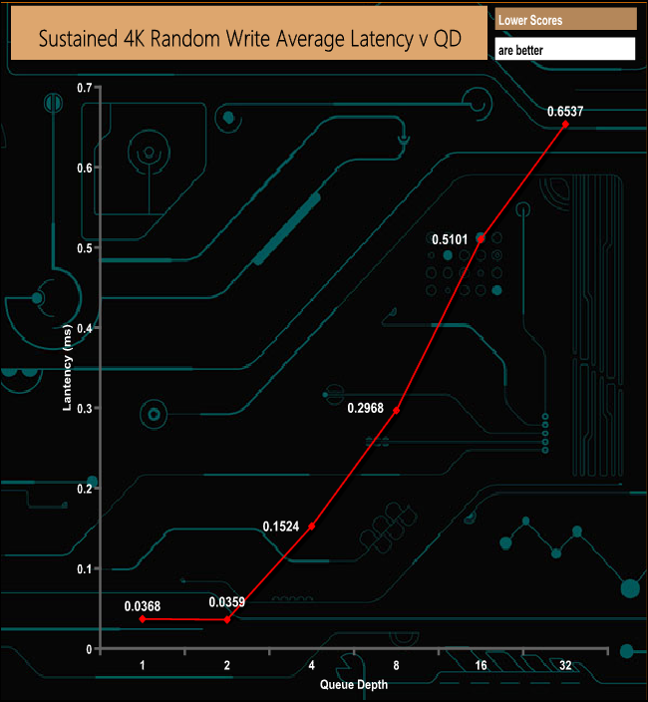648x702 pixels.
Task: Select the data point labeled 0.1524
Action: pyautogui.click(x=311, y=526)
